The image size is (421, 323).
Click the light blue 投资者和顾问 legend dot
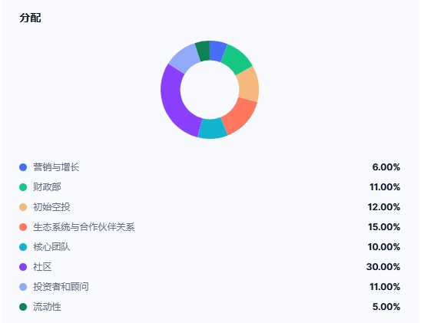click(x=23, y=287)
